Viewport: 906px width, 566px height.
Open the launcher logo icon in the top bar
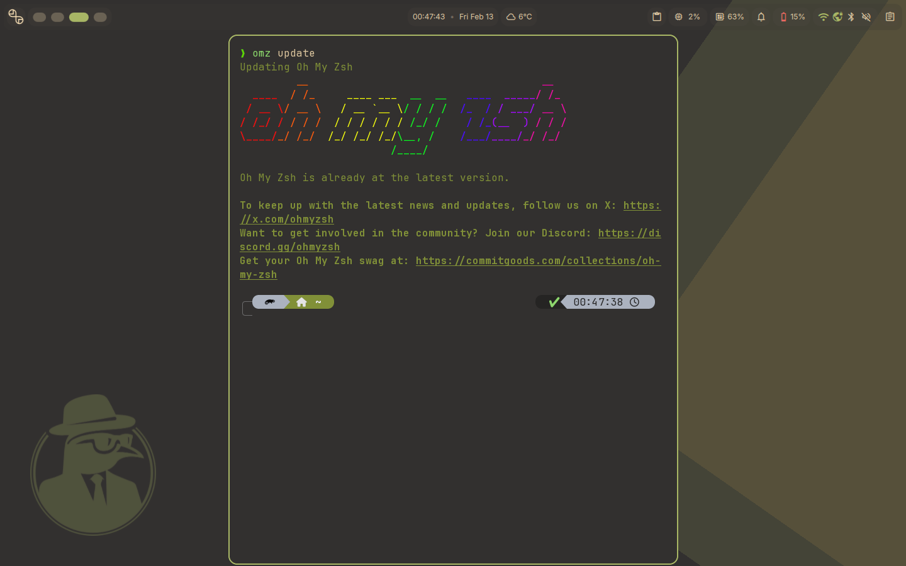pyautogui.click(x=16, y=17)
